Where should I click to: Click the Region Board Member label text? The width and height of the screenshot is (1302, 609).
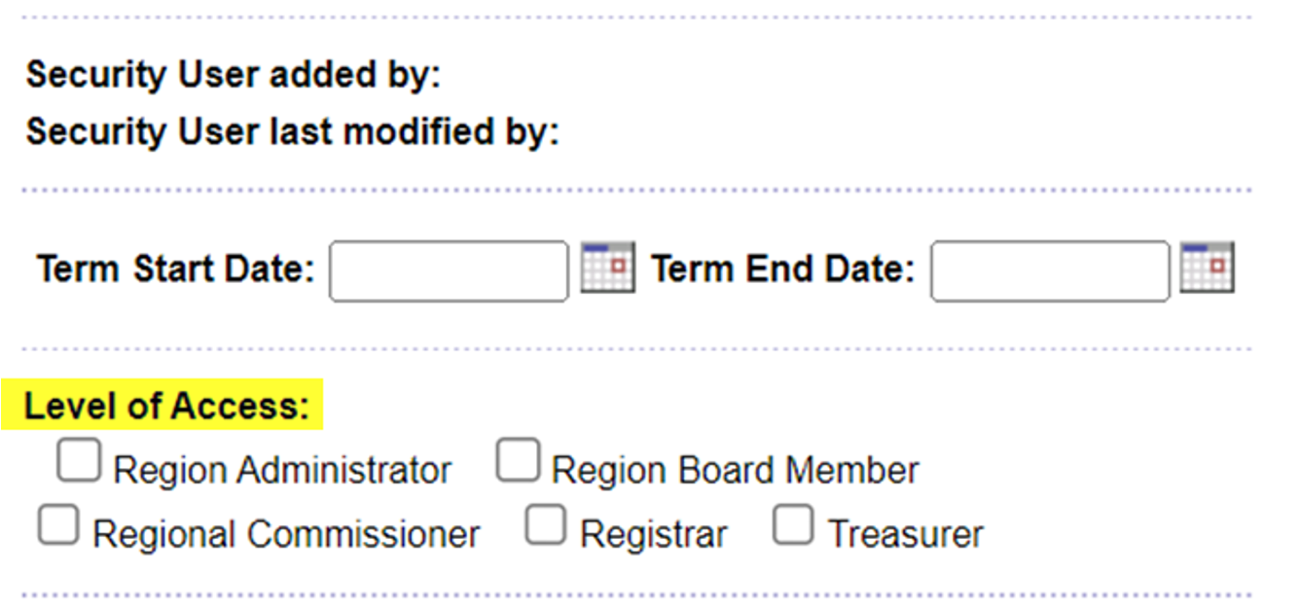pyautogui.click(x=735, y=471)
